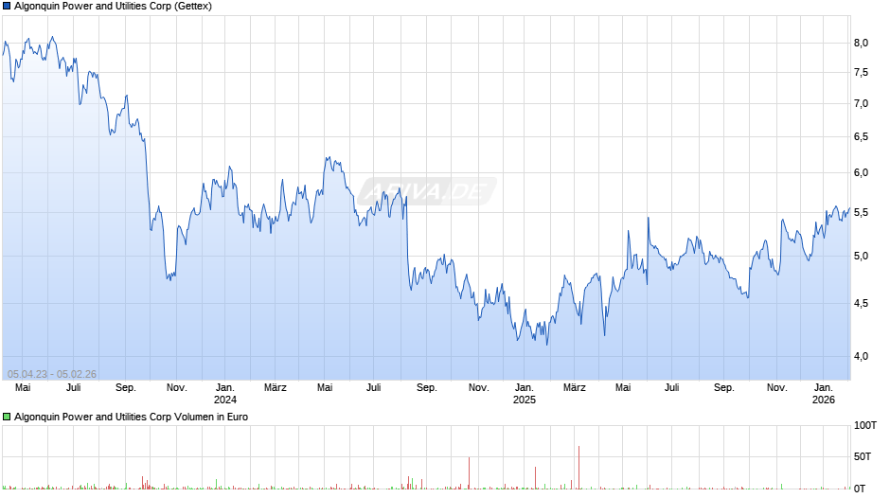Click the red volume spike near Jan. 2025
Image resolution: width=890 pixels, height=498 pixels.
[535, 478]
